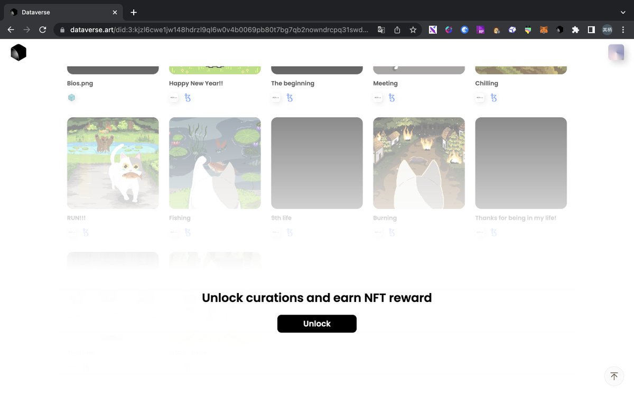Click the Tezos badge under 9th life

pos(289,232)
